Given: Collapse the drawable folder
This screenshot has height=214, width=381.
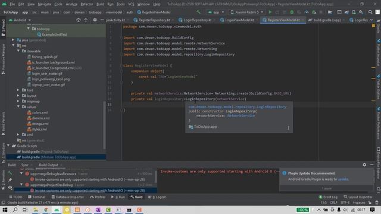Looking at the screenshot, I should [18, 51].
